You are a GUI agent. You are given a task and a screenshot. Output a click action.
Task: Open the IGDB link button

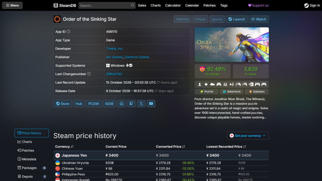(x=109, y=104)
